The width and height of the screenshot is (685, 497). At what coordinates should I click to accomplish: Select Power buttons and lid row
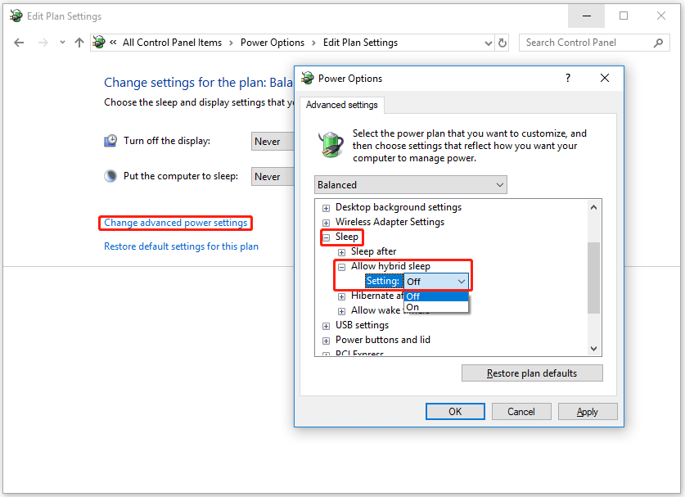[383, 340]
